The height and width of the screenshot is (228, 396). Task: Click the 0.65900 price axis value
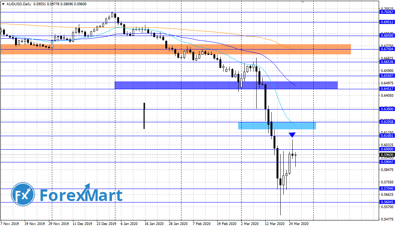387,71
